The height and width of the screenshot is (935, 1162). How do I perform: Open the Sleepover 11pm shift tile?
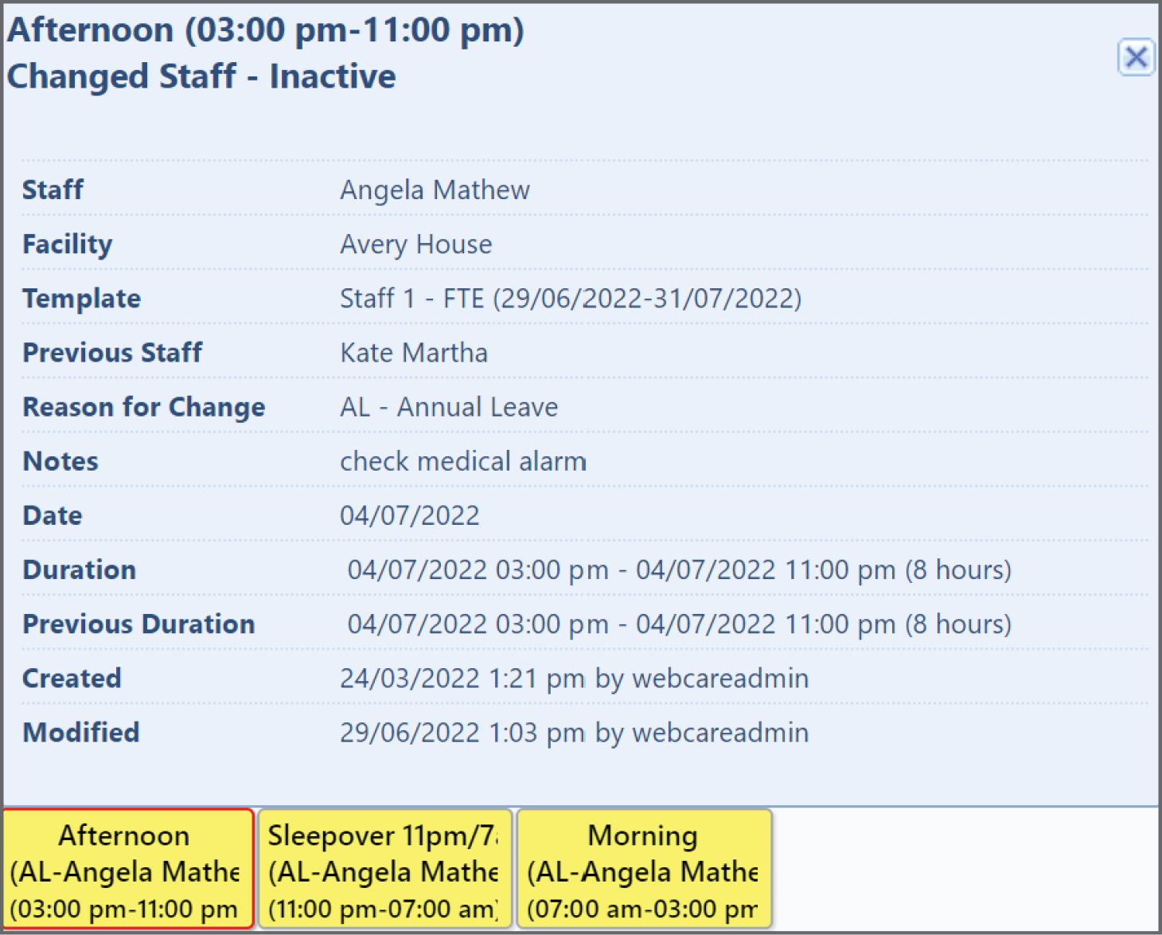385,869
